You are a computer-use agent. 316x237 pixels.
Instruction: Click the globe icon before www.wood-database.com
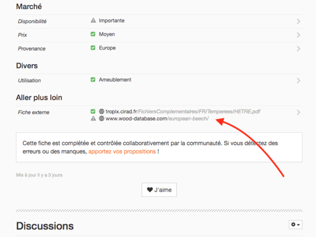point(102,118)
